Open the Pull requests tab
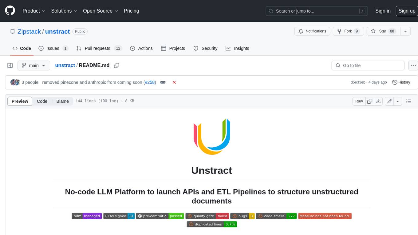Image resolution: width=418 pixels, height=235 pixels. tap(99, 48)
